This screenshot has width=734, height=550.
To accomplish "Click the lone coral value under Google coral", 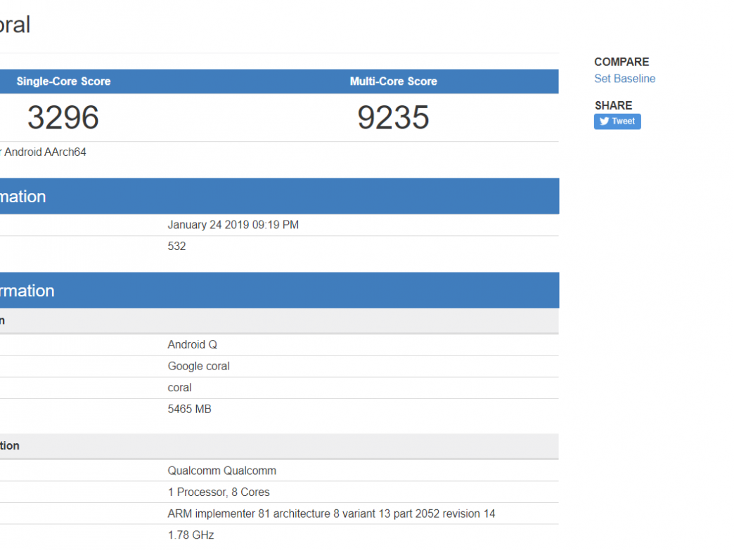I will pyautogui.click(x=179, y=388).
